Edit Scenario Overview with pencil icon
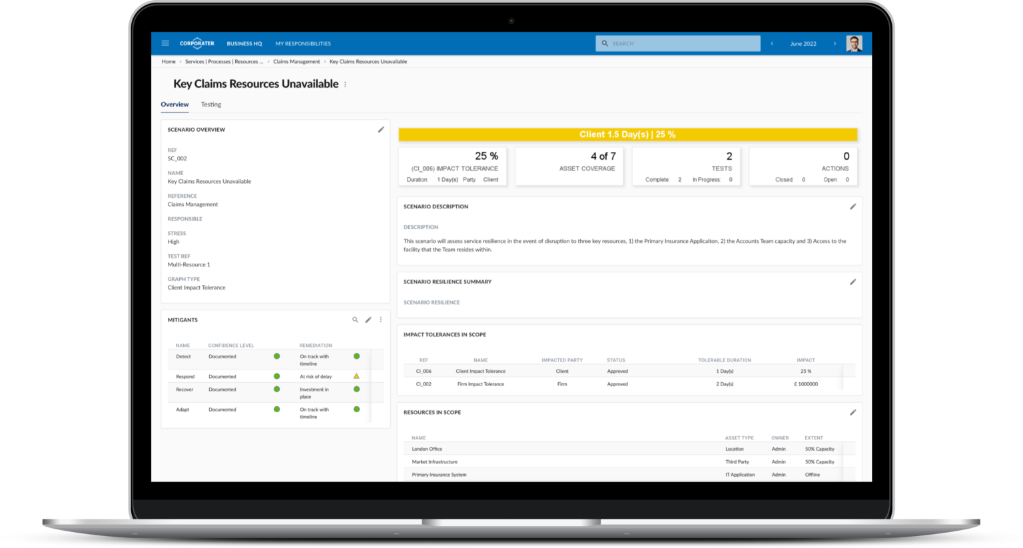Viewport: 1023px width, 548px height. tap(381, 130)
